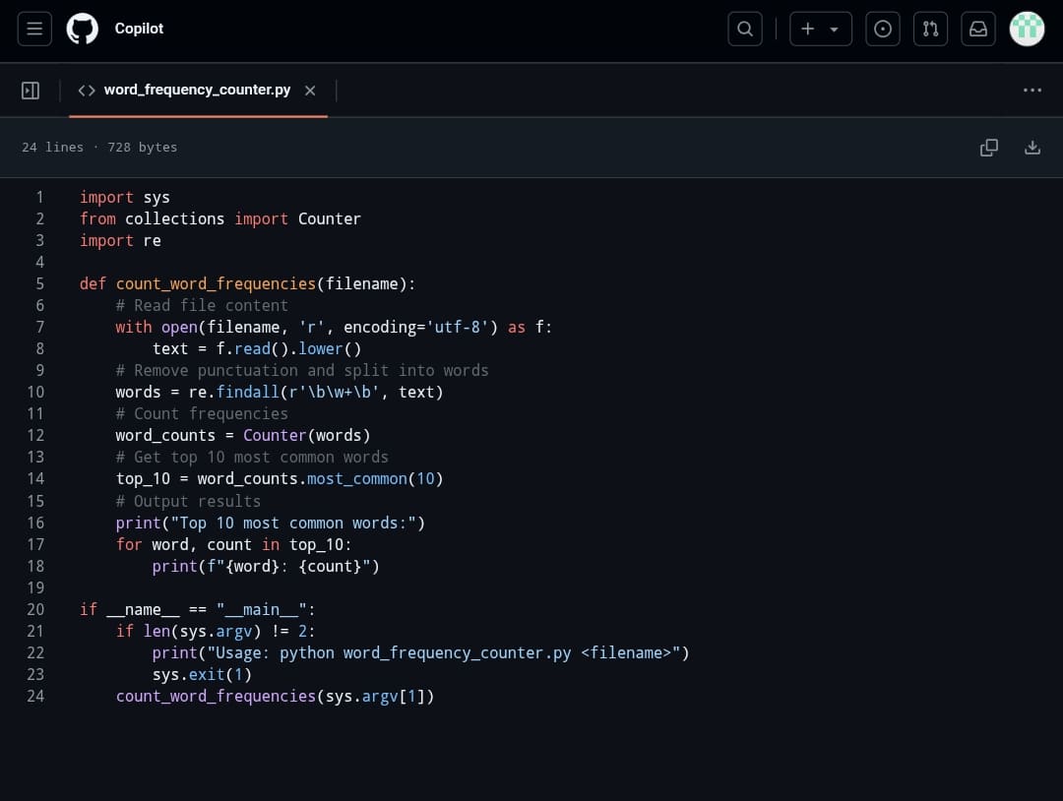The height and width of the screenshot is (801, 1063).
Task: Click line number 5
Action: coord(40,284)
